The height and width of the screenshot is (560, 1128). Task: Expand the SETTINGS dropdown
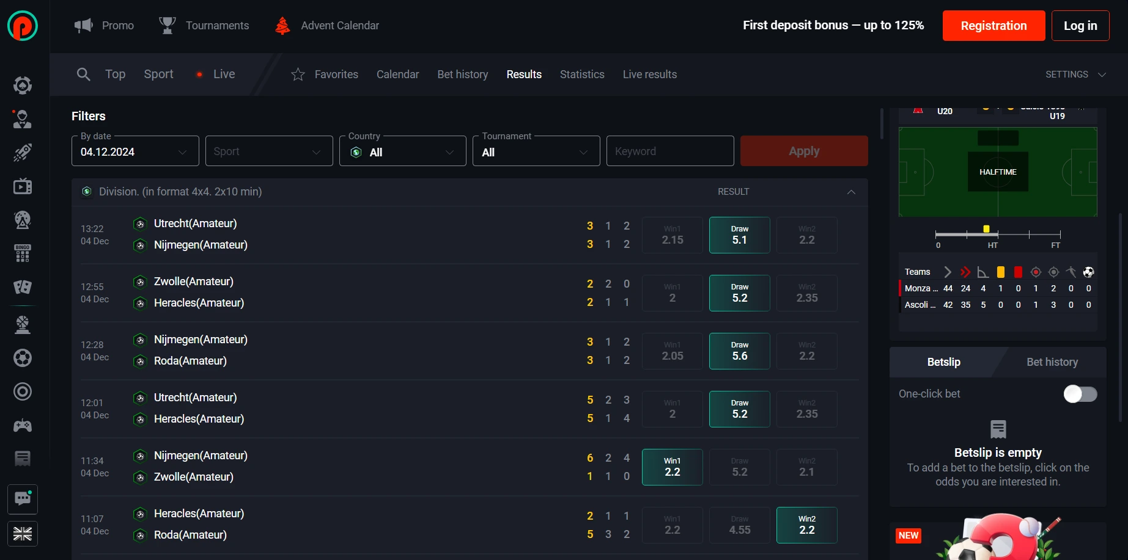[1076, 75]
